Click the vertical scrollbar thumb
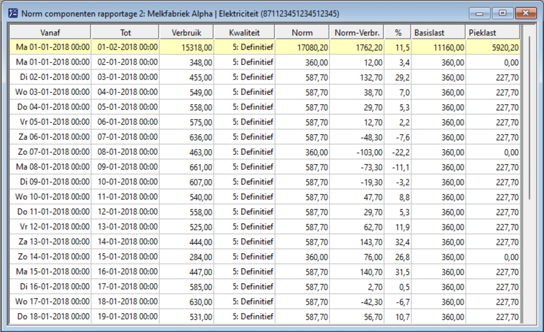The height and width of the screenshot is (332, 544). tap(529, 118)
